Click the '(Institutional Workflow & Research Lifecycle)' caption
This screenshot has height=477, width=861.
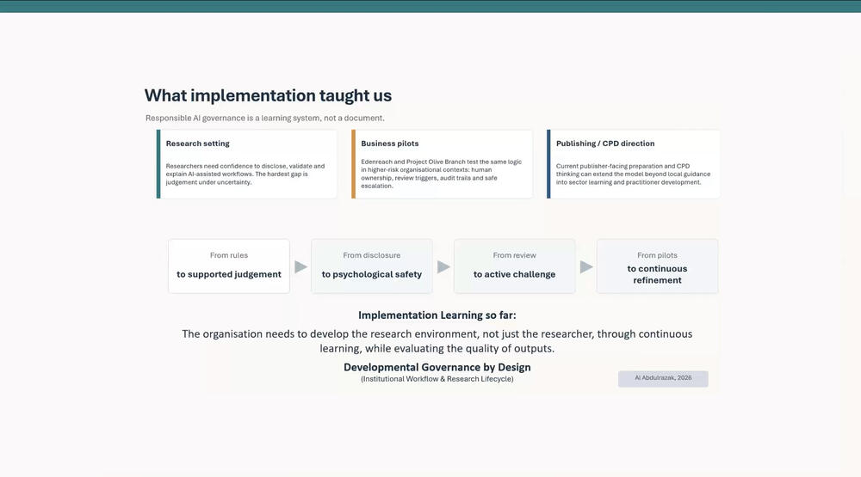(x=437, y=379)
